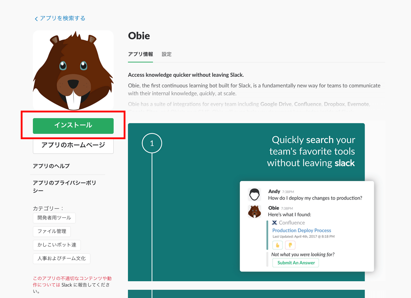Viewport: 411px width, 298px height.
Task: Choose the 人事およびチーム文化 category tag
Action: click(x=61, y=258)
